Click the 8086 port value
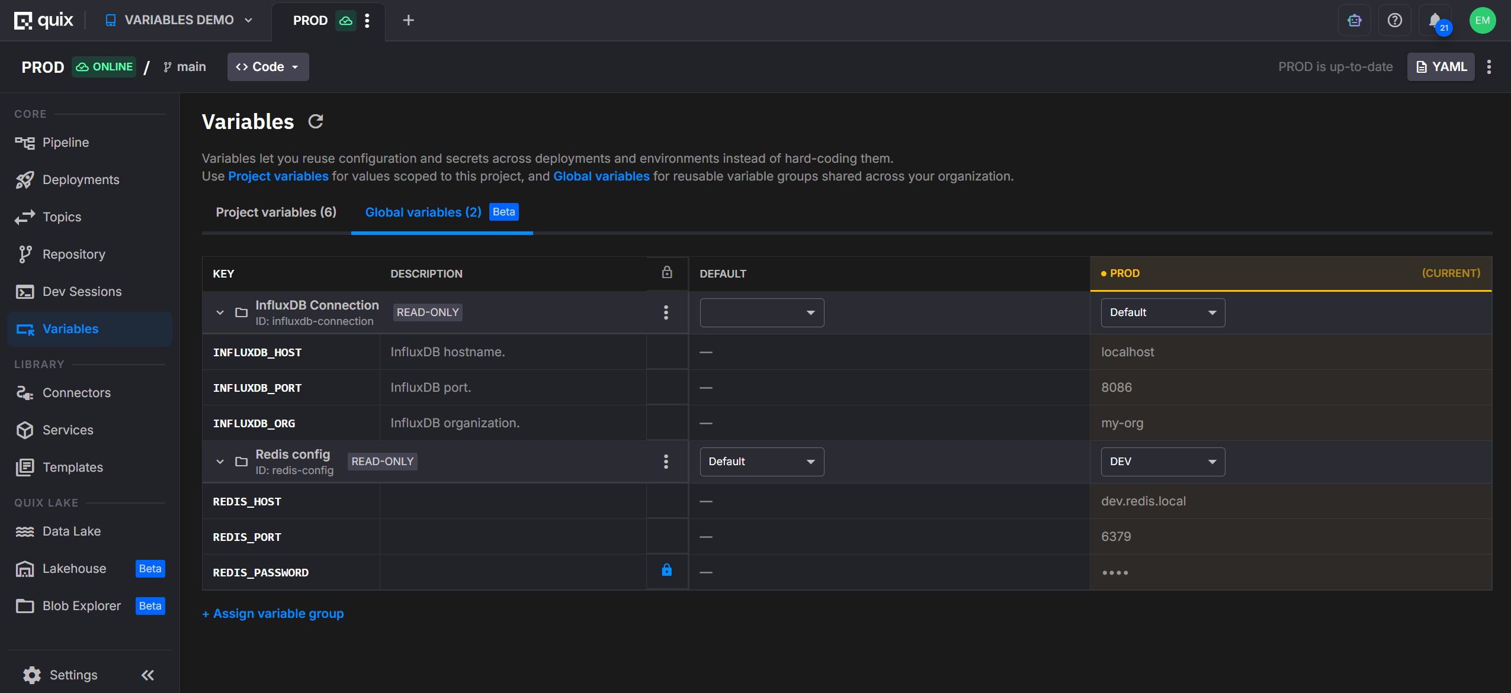 point(1116,388)
